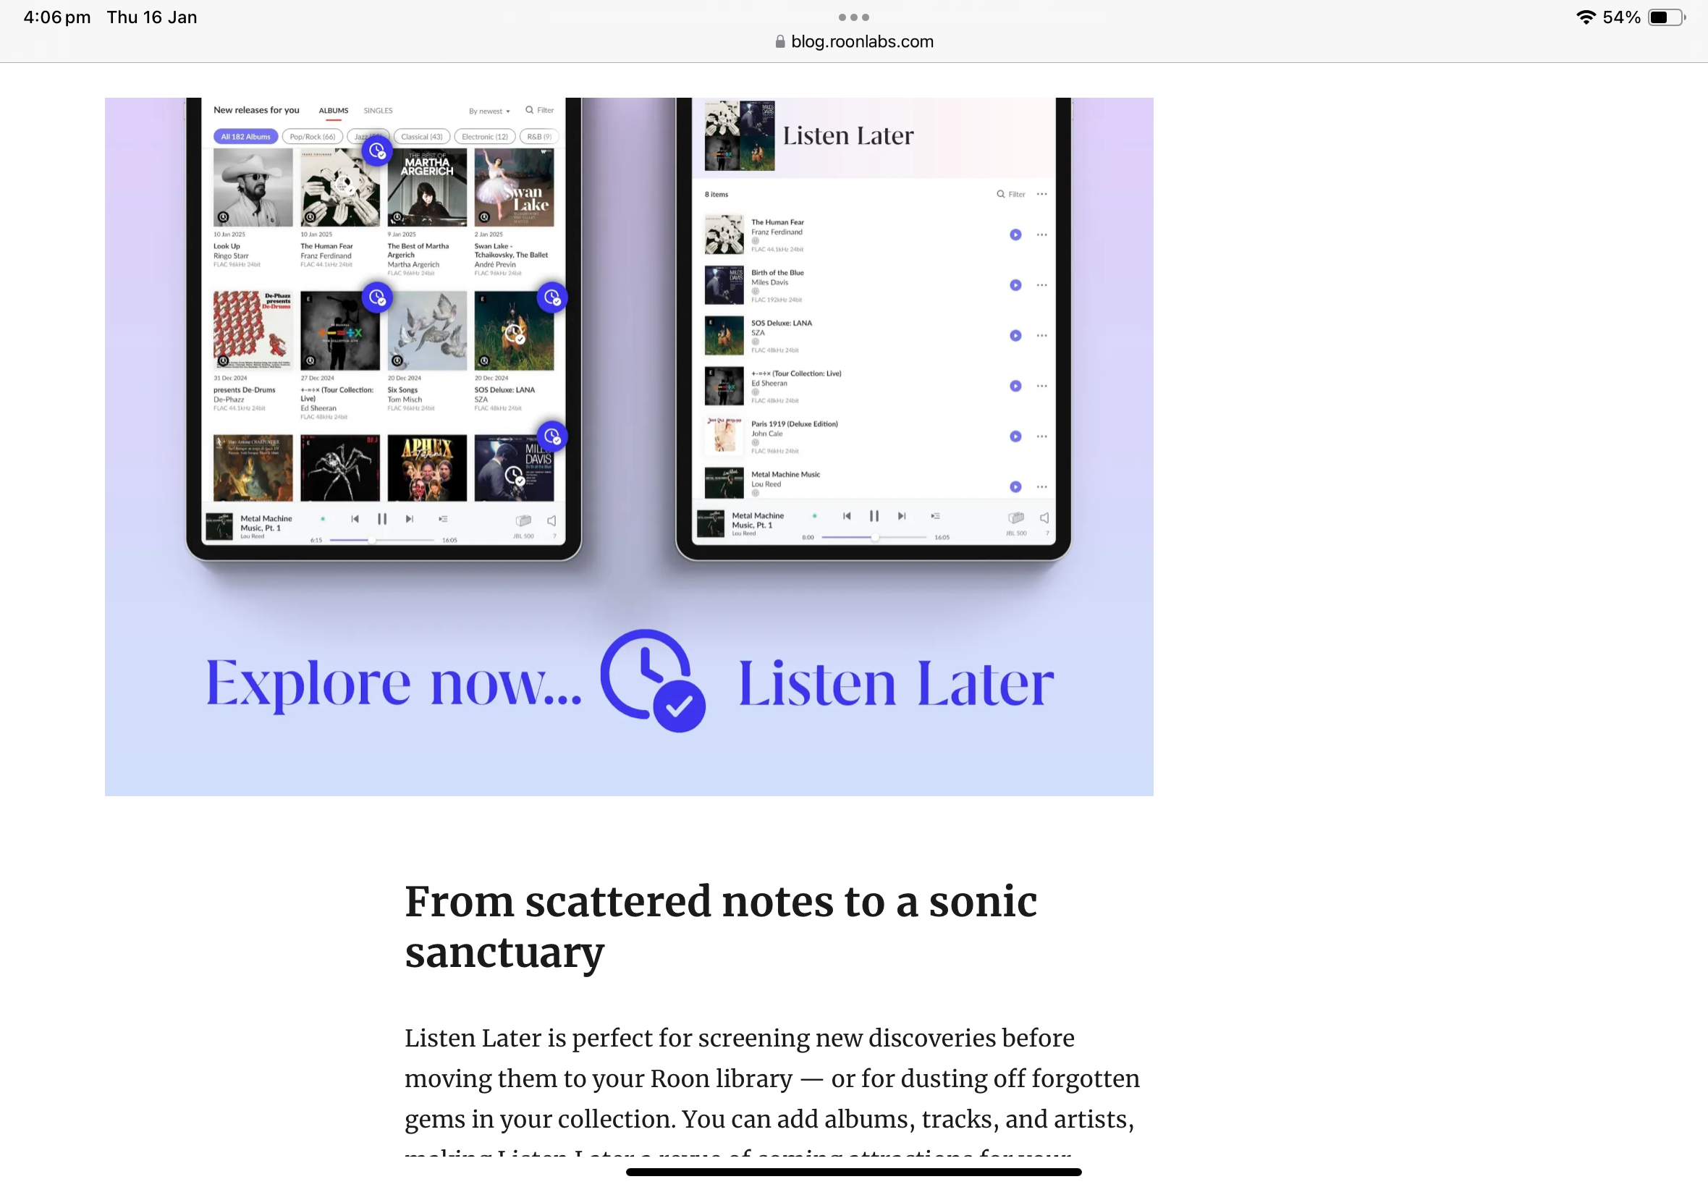Expand options for Paris 1919 Deluxe Edition
This screenshot has width=1708, height=1187.
click(x=1041, y=436)
